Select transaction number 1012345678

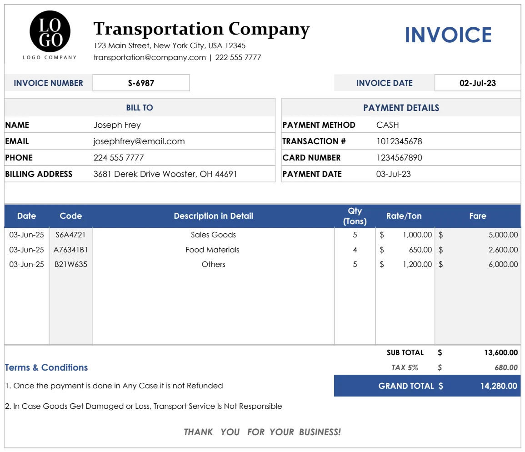pyautogui.click(x=399, y=141)
